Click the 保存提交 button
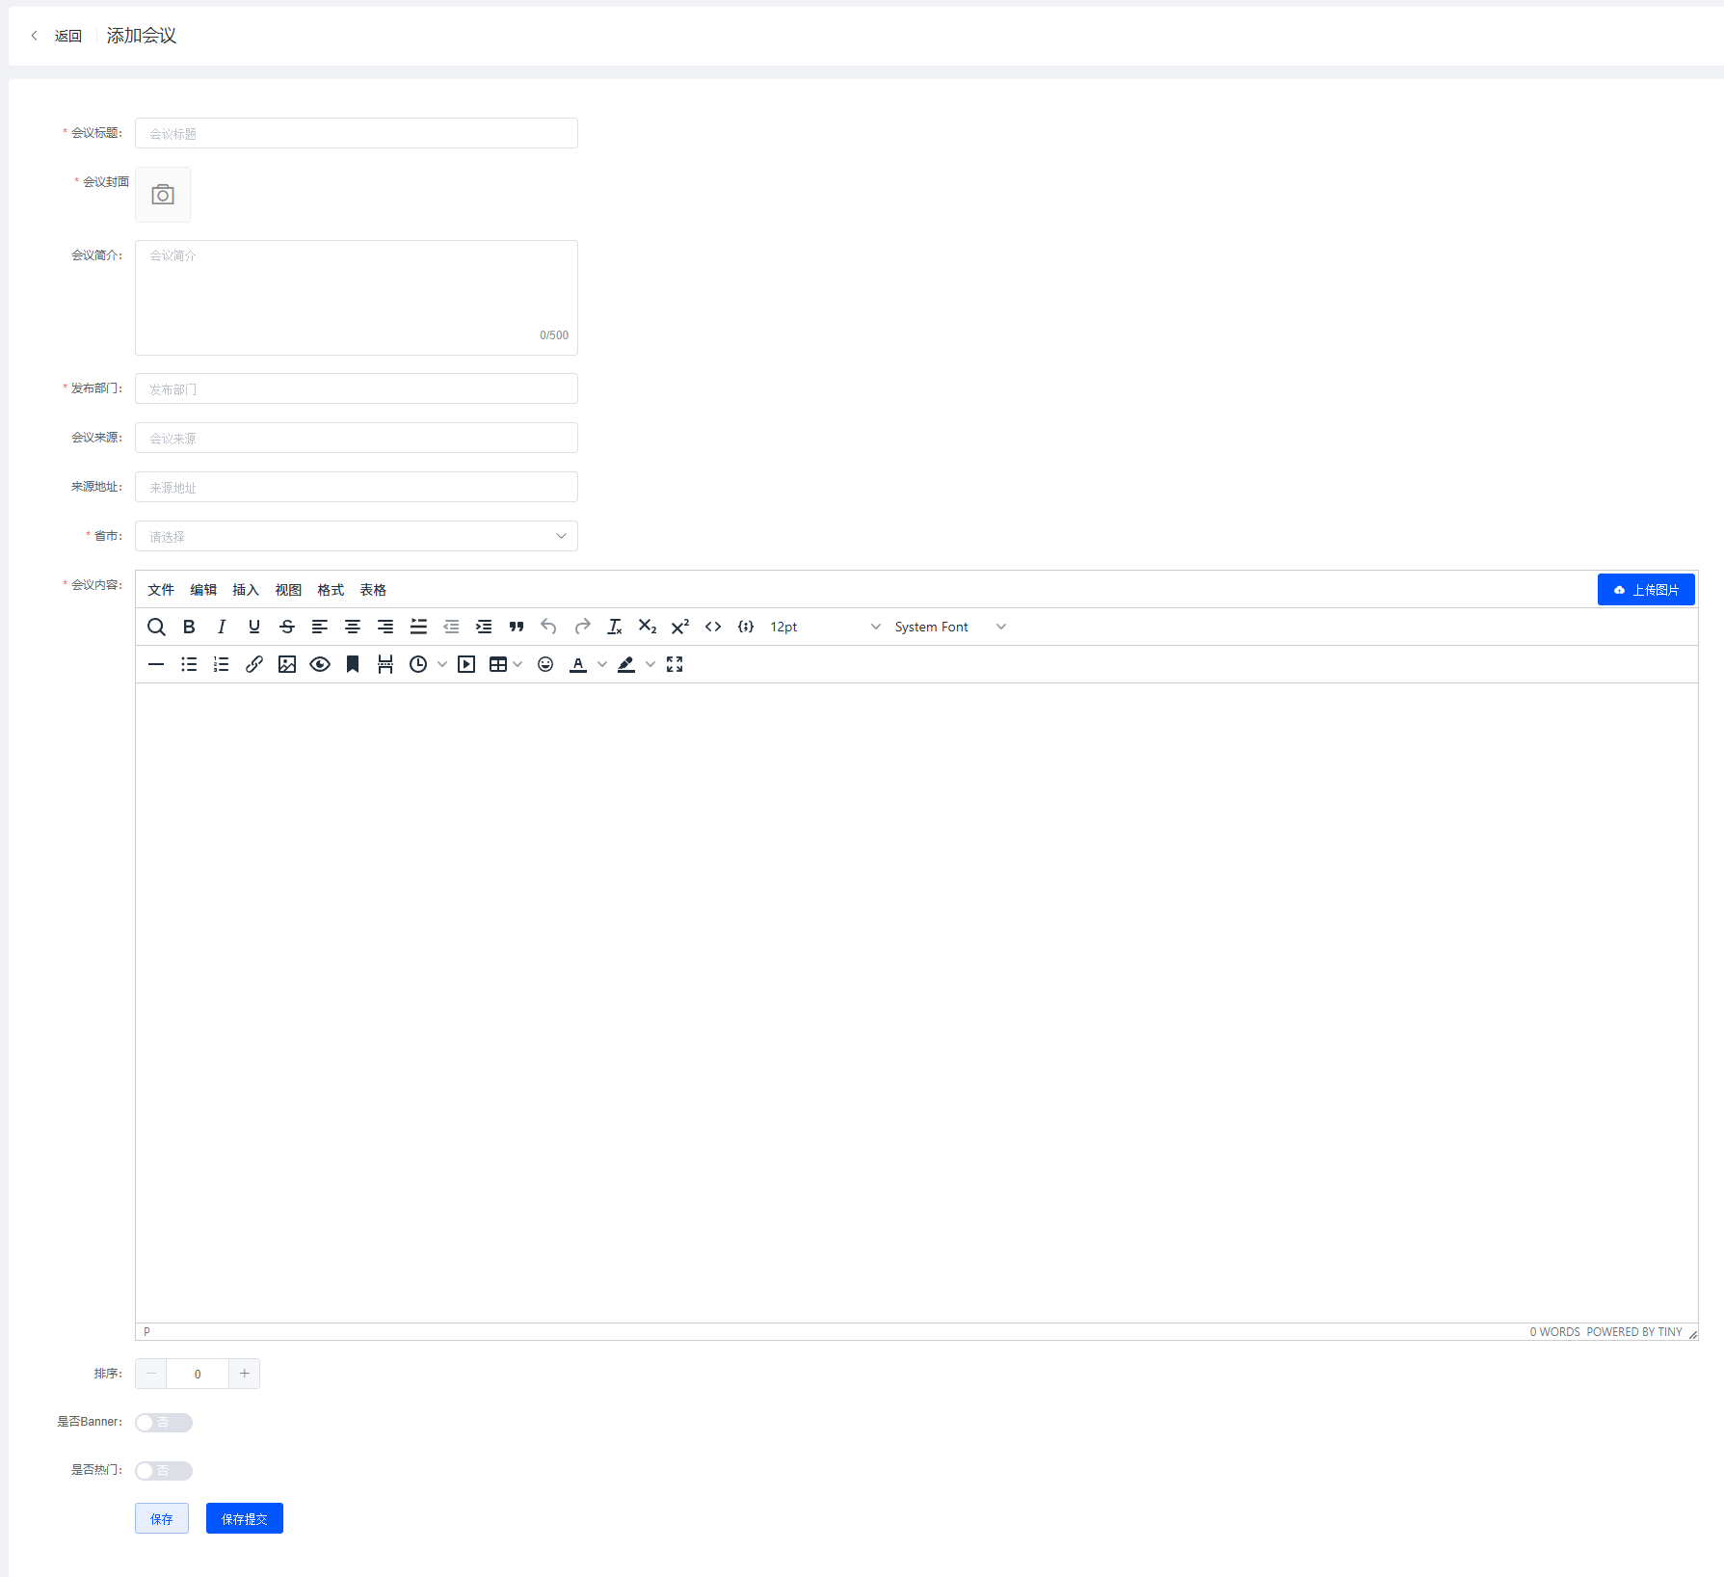This screenshot has width=1724, height=1577. point(245,1518)
